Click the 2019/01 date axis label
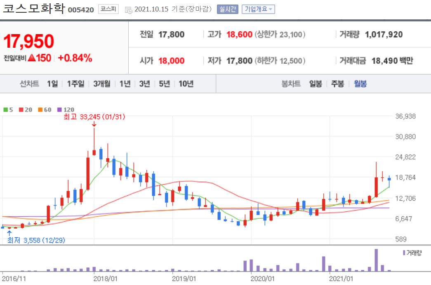Image resolution: width=431 pixels, height=285 pixels. pos(184,279)
